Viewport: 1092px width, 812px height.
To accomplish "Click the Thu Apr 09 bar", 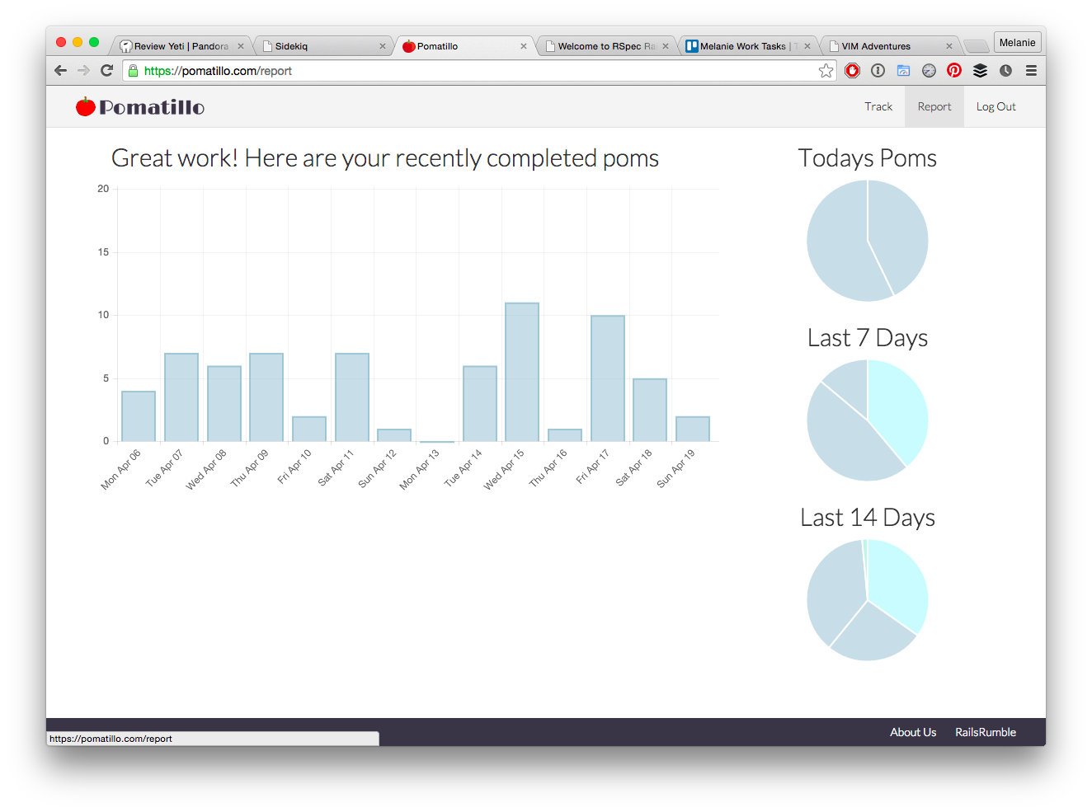I will click(x=266, y=397).
